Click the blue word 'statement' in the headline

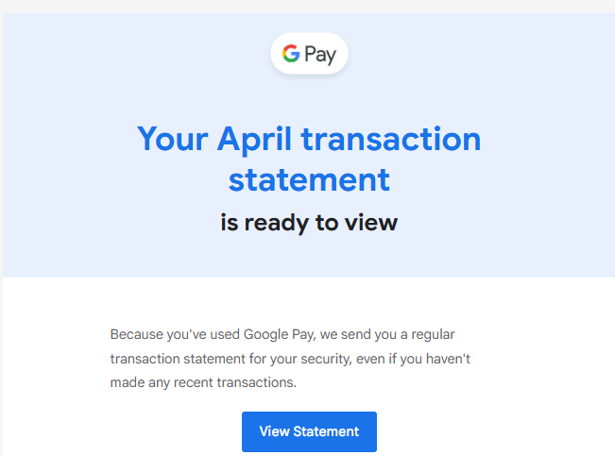[309, 180]
